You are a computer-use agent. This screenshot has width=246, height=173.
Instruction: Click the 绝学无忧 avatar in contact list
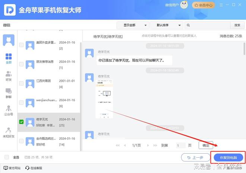click(30, 122)
